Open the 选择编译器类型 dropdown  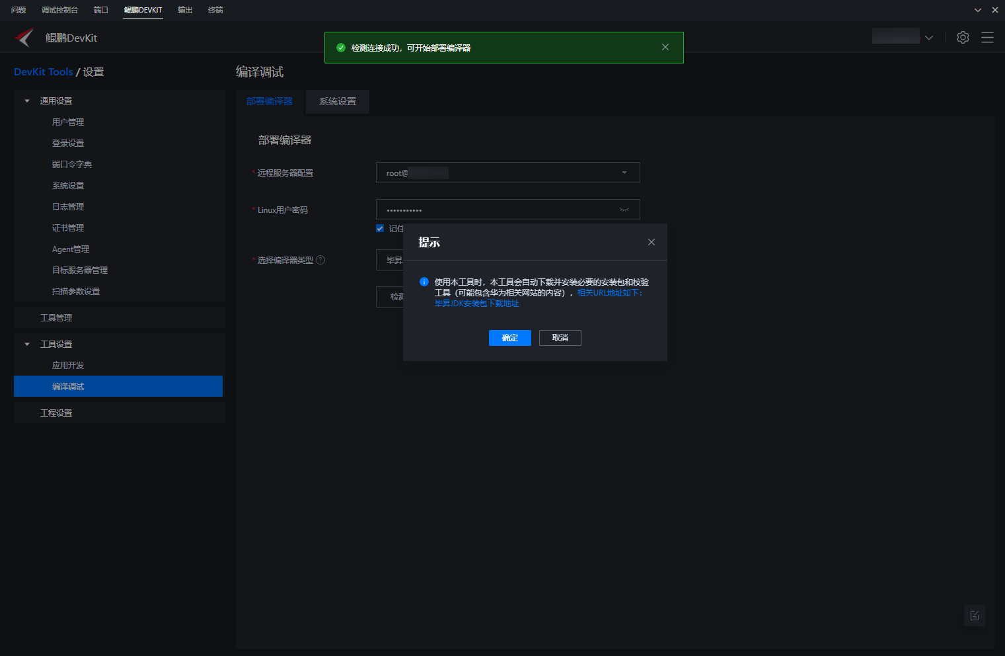pos(390,260)
